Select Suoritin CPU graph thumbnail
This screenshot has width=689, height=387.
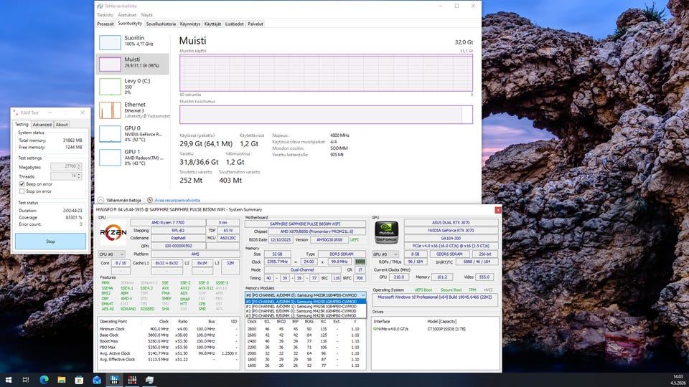click(110, 42)
